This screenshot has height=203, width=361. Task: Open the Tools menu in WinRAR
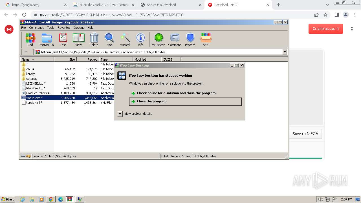coord(51,28)
